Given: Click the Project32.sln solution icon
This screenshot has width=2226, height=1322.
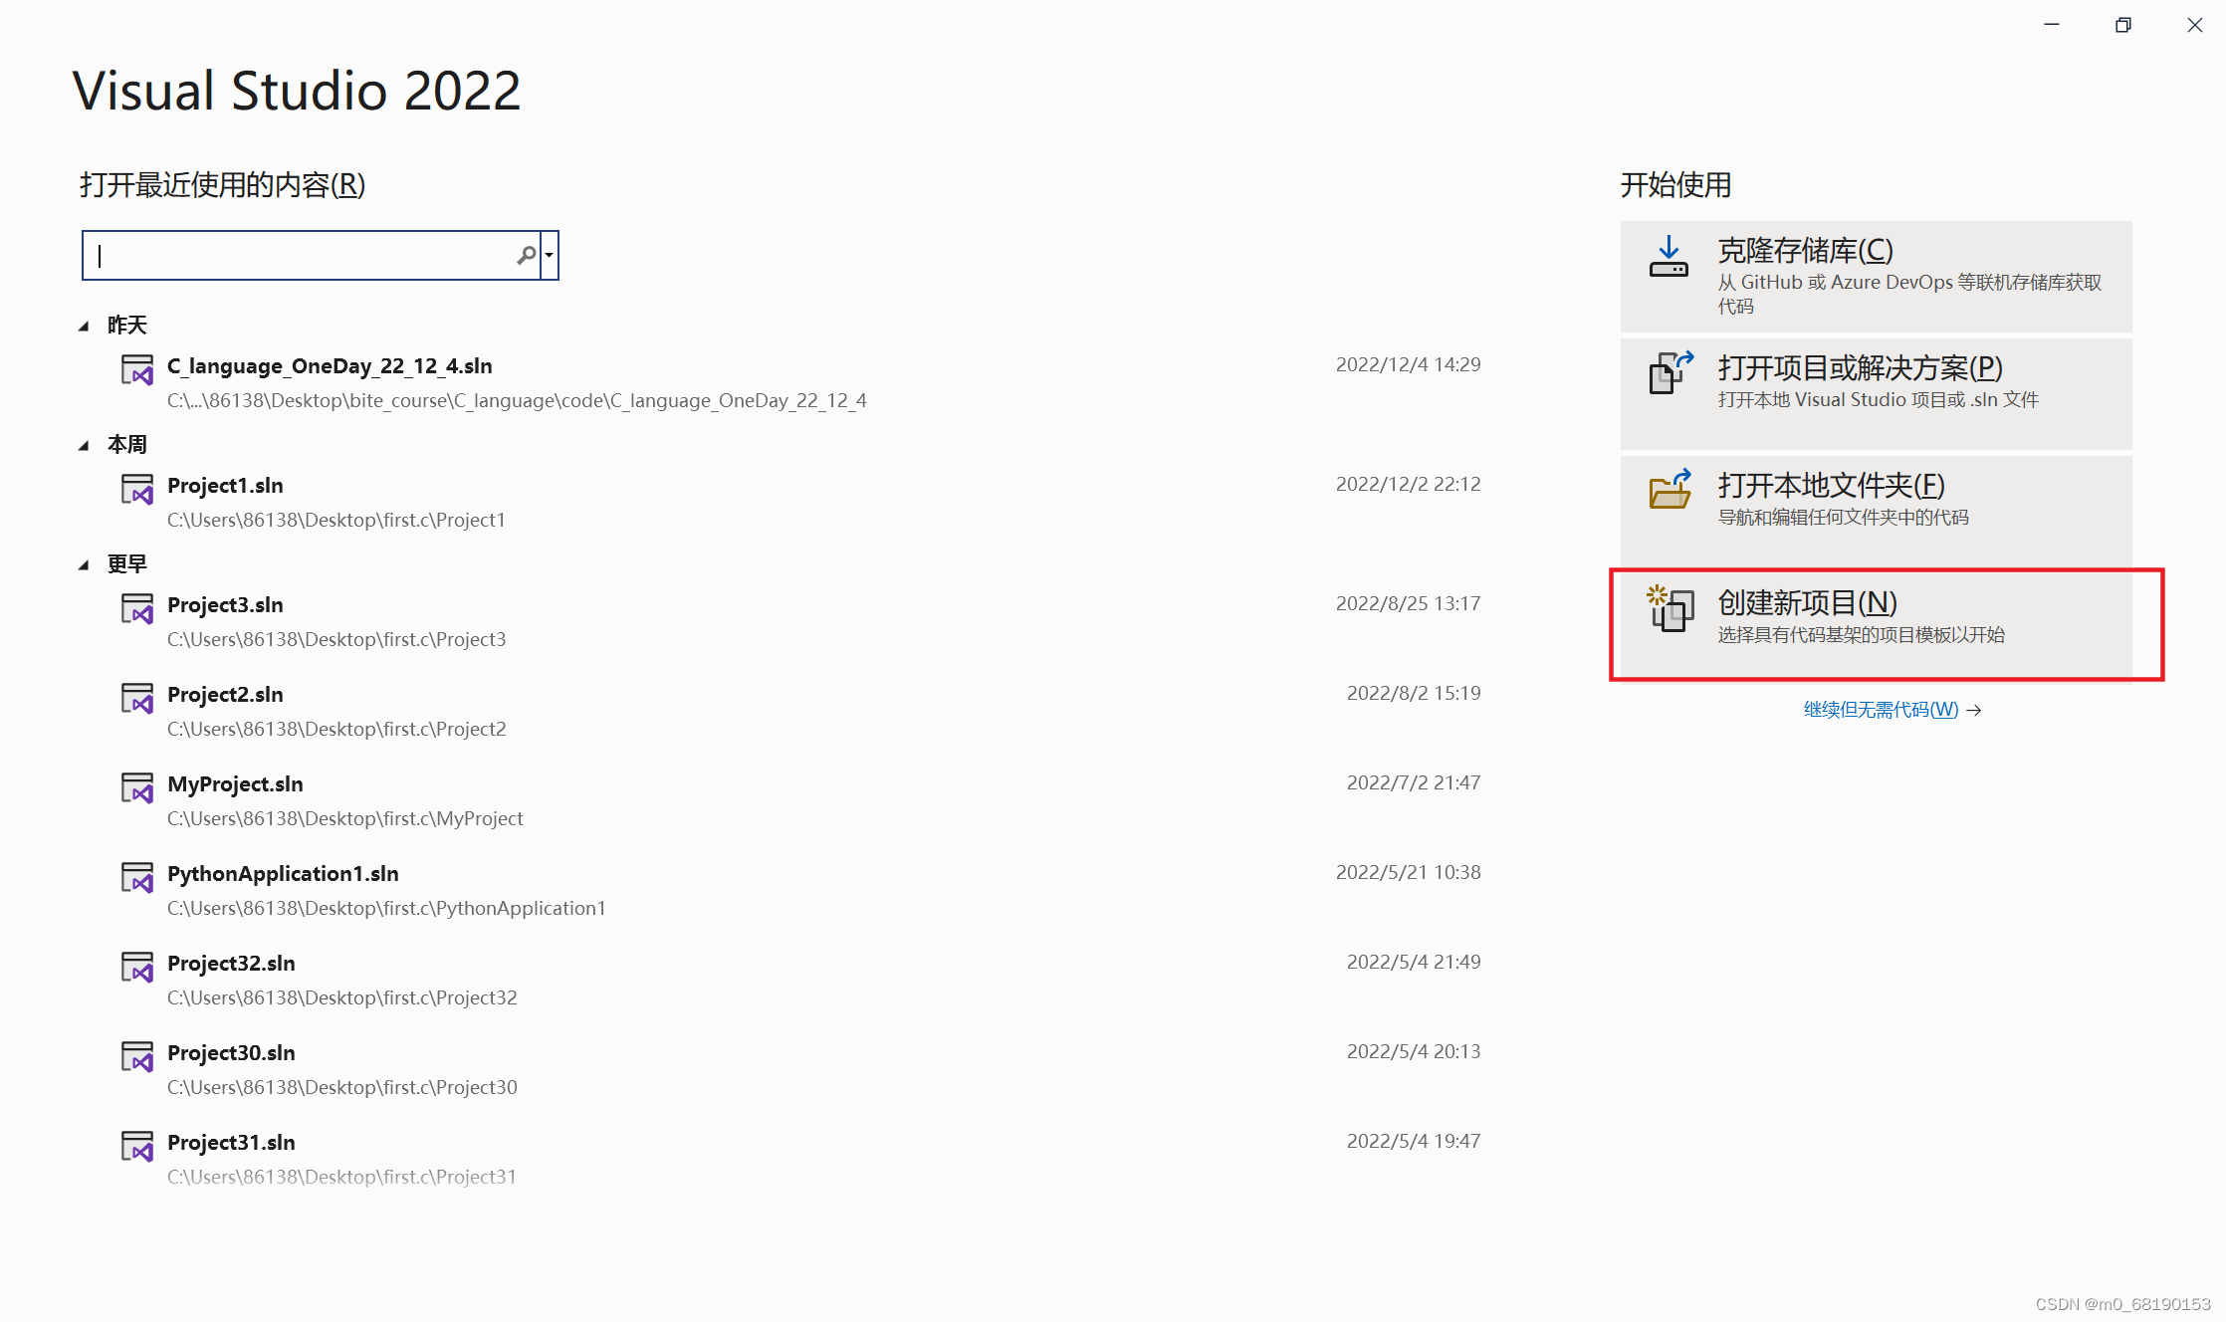Looking at the screenshot, I should [137, 967].
